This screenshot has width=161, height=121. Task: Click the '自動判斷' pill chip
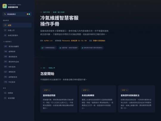pos(69,48)
